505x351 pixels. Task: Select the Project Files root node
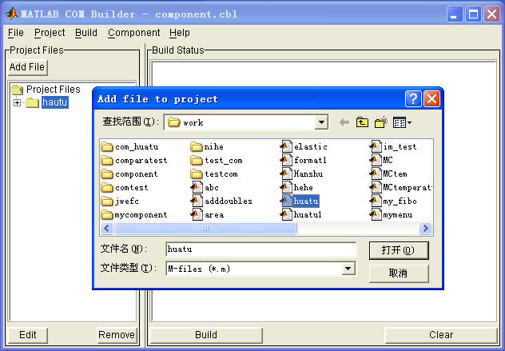coord(54,90)
